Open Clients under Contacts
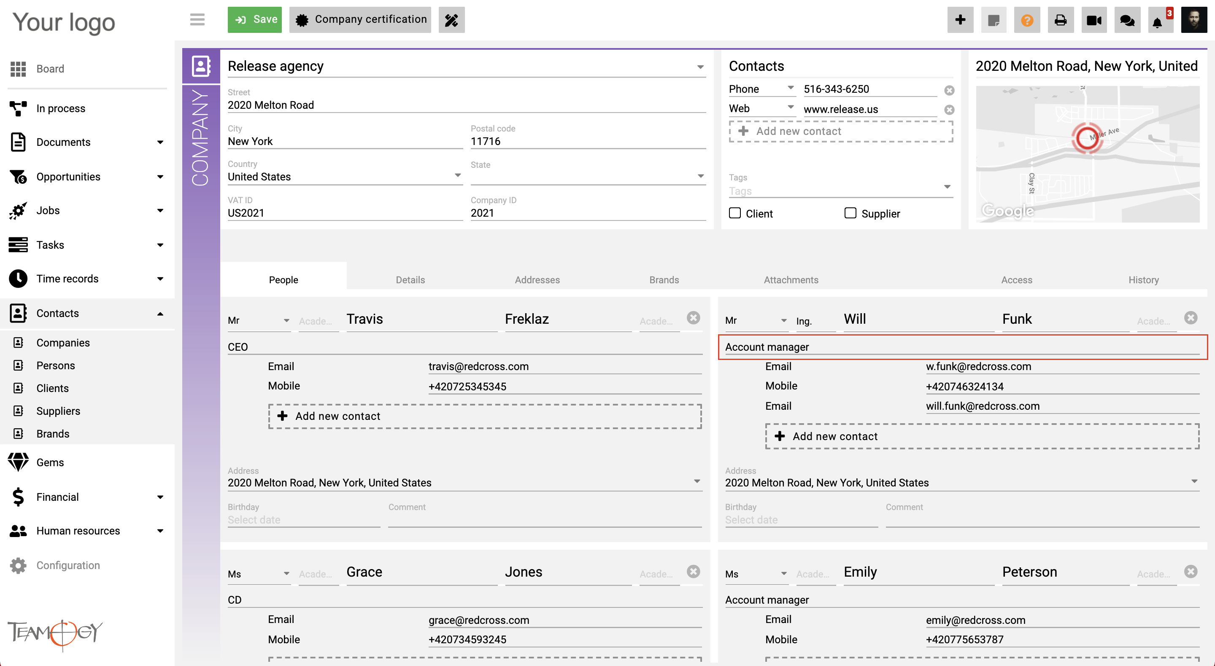The height and width of the screenshot is (666, 1215). 53,388
